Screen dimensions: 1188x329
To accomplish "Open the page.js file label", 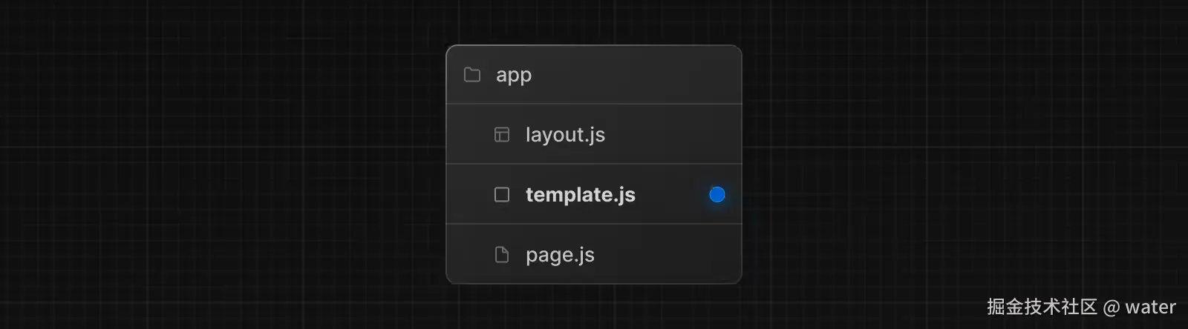I will (560, 255).
